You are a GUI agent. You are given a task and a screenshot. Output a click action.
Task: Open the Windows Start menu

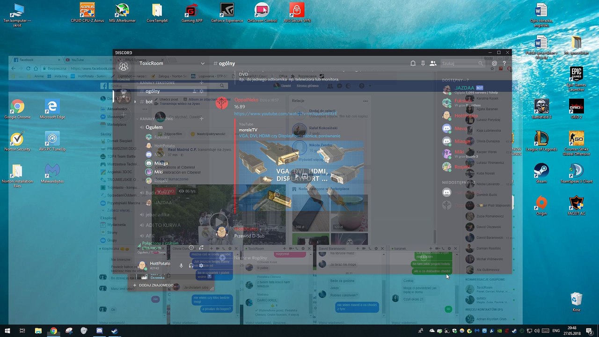pos(7,330)
